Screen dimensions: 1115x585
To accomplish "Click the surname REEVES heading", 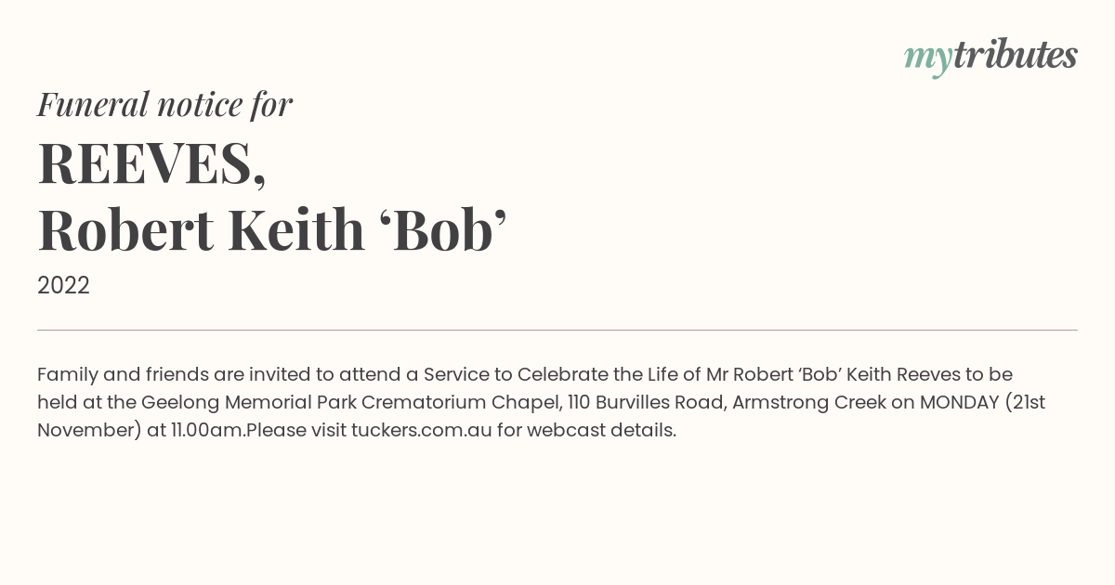I will [151, 163].
